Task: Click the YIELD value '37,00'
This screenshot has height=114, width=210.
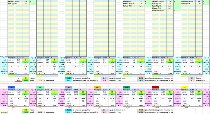Action: pyautogui.click(x=97, y=74)
